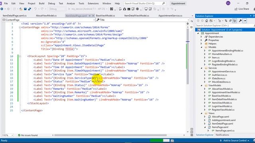Collapse the Services folder
The image size is (255, 143).
click(202, 68)
